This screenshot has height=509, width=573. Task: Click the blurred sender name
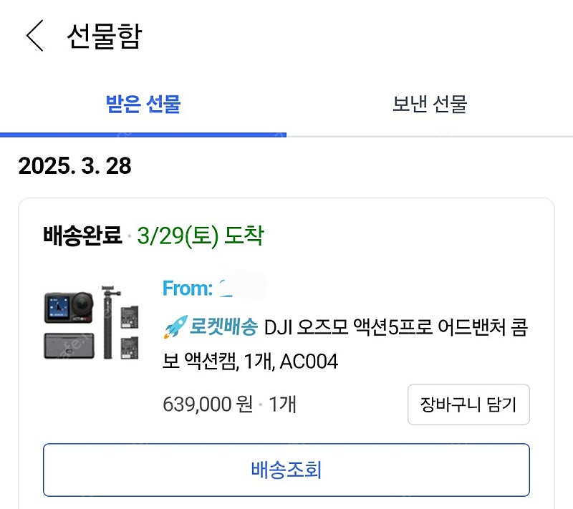[x=240, y=288]
